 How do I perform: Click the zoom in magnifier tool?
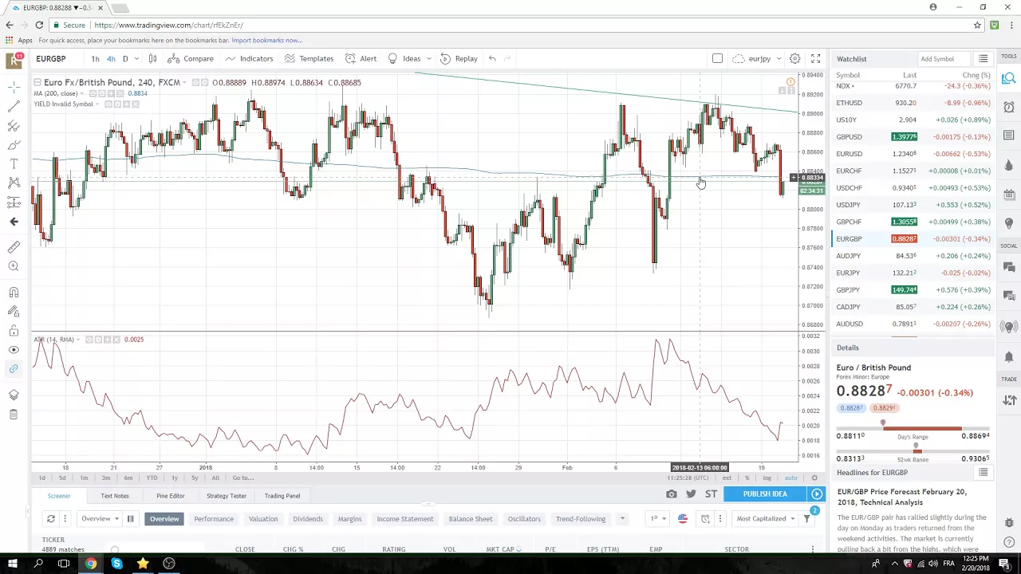point(14,266)
